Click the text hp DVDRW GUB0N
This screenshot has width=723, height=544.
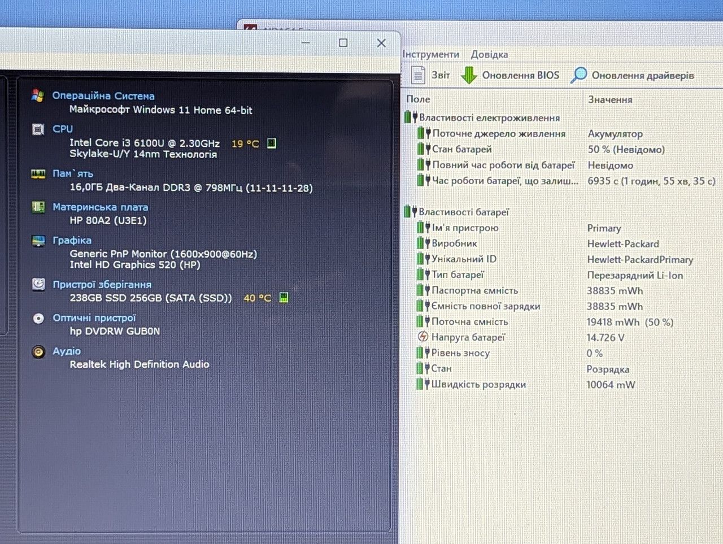point(115,331)
